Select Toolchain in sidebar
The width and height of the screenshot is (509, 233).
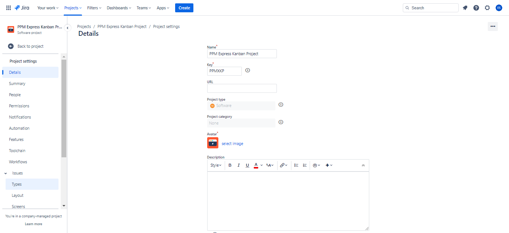[x=31, y=151]
